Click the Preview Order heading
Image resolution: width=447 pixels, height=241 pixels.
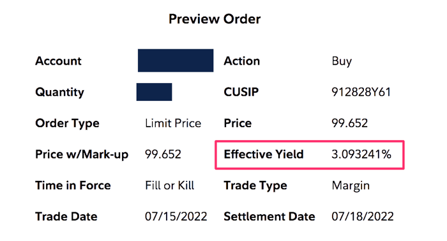(x=215, y=19)
